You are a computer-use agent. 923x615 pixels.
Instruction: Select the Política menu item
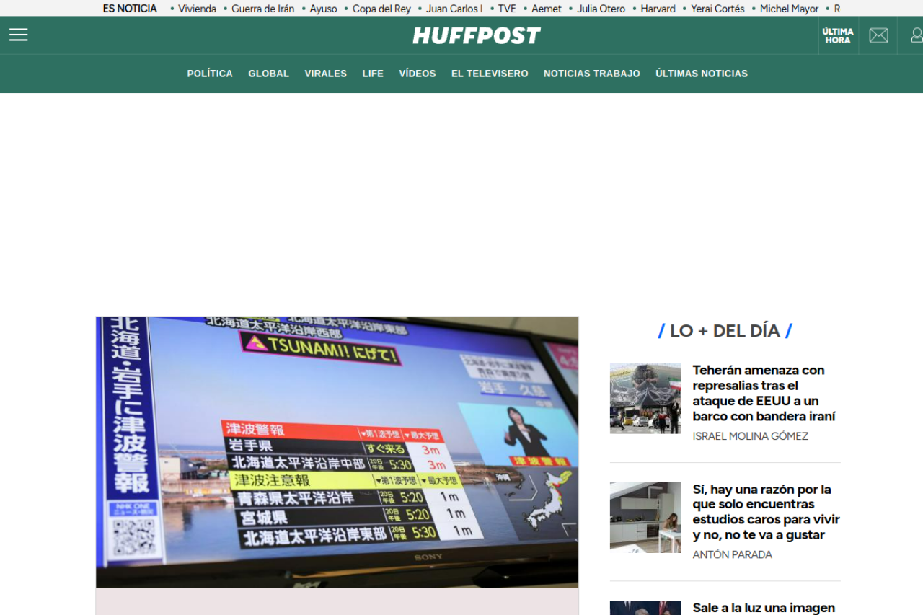point(210,74)
